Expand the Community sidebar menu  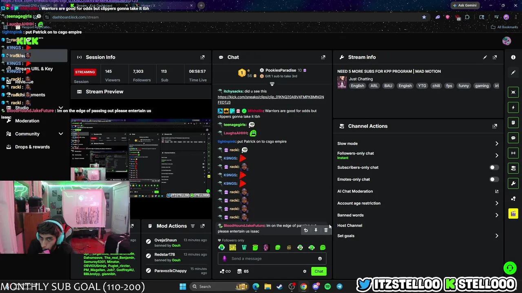(x=61, y=134)
